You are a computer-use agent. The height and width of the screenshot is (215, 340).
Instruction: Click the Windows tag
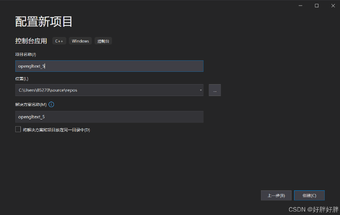[x=80, y=41]
